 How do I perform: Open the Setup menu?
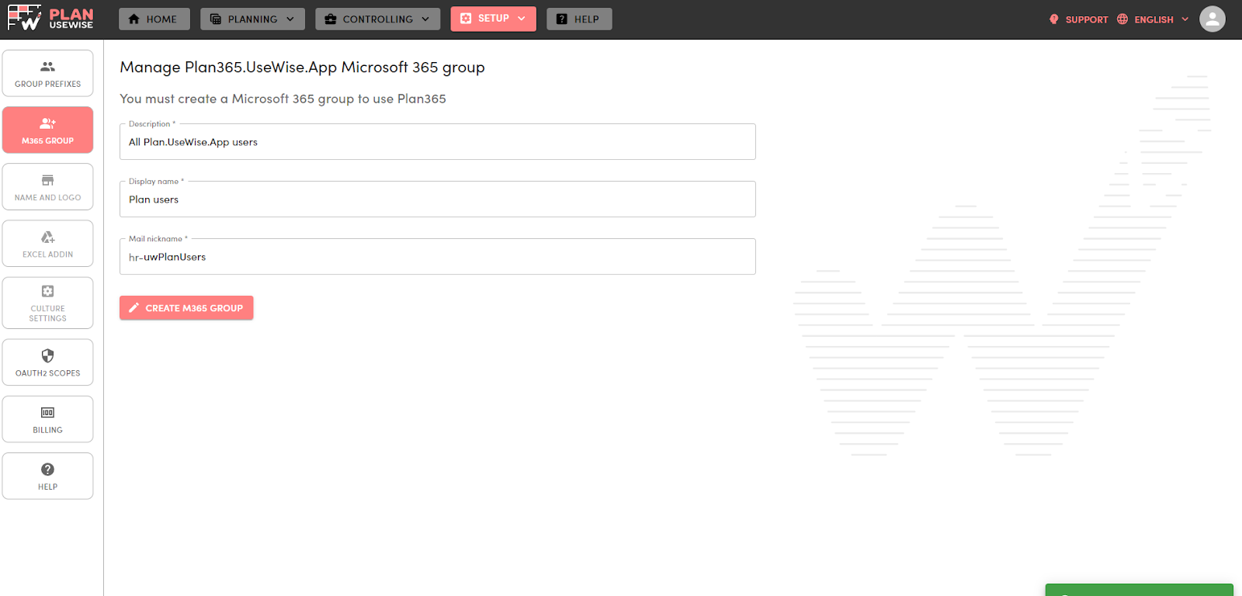(493, 19)
